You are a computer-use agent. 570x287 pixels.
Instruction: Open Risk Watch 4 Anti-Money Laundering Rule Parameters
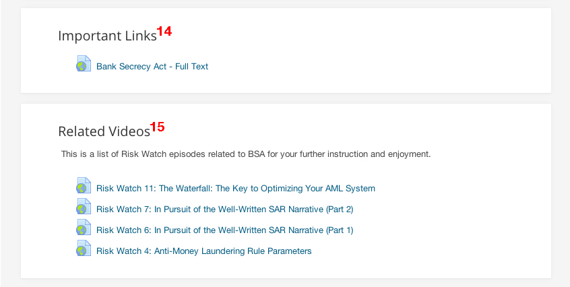click(204, 251)
